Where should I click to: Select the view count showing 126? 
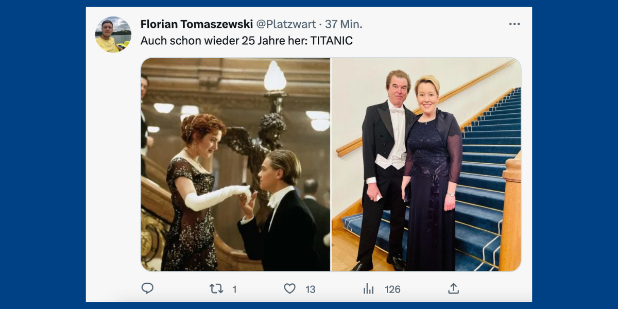392,289
